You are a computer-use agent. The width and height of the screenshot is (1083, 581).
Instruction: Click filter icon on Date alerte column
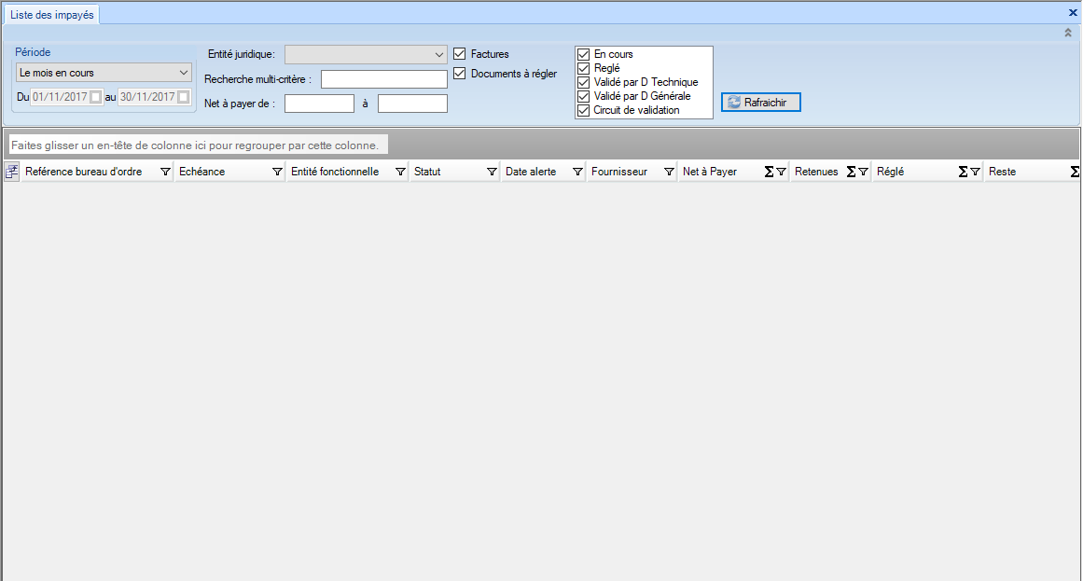(577, 173)
